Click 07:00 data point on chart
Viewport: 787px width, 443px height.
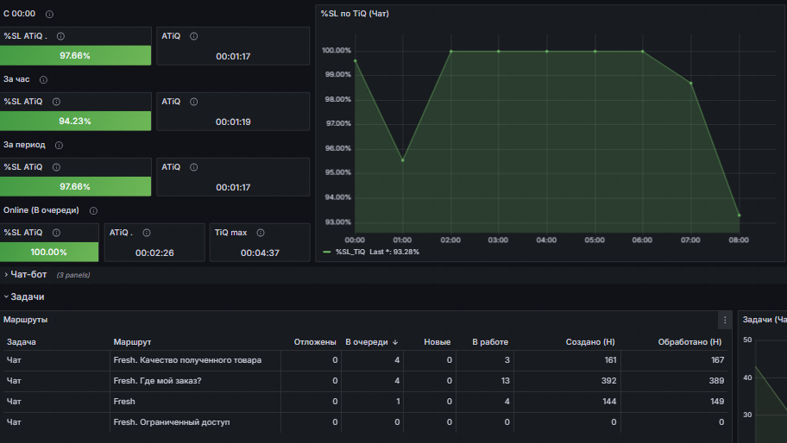click(x=690, y=83)
